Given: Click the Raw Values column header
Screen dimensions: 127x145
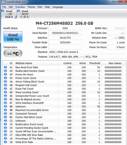Looking at the screenshot, I should (112, 63).
